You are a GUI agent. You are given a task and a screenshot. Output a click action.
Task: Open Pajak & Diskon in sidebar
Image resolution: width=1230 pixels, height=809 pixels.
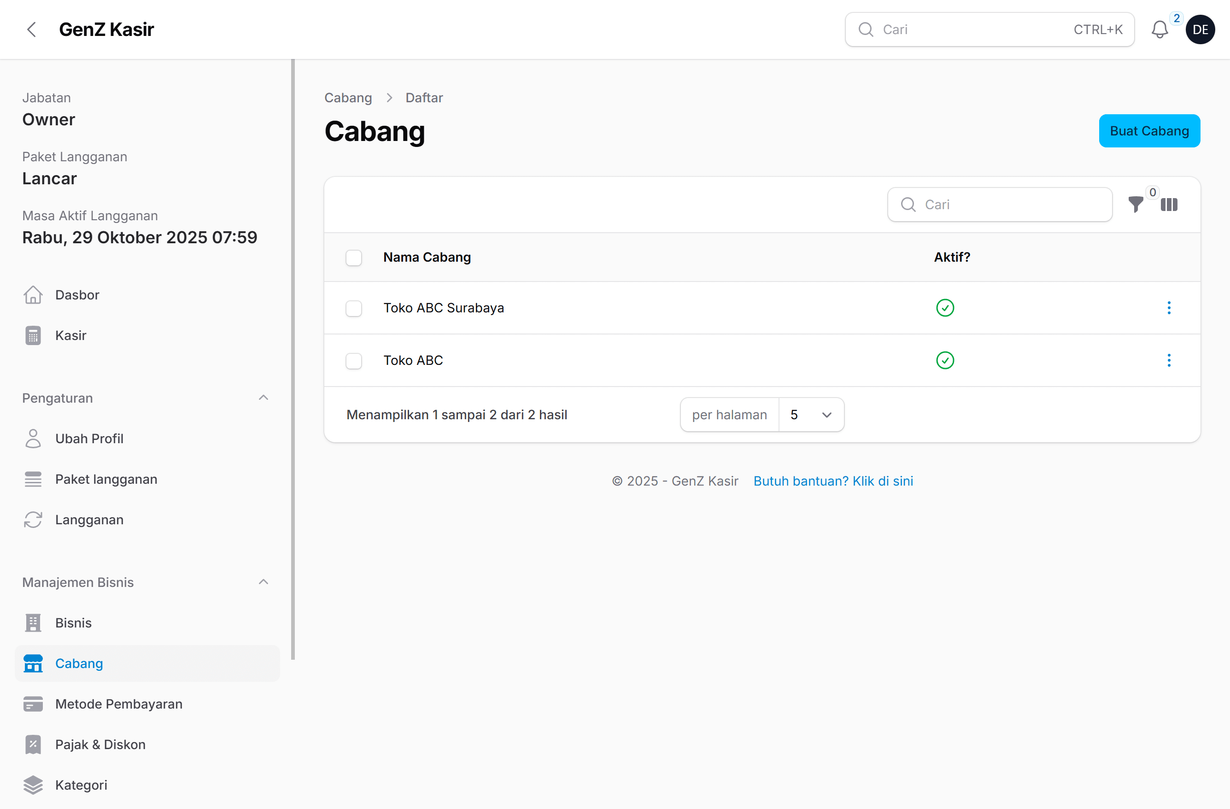click(x=100, y=745)
